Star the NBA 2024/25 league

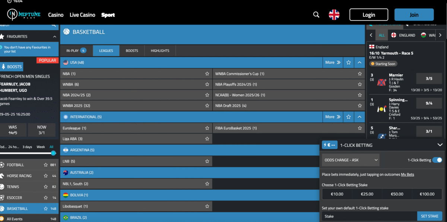(x=207, y=95)
